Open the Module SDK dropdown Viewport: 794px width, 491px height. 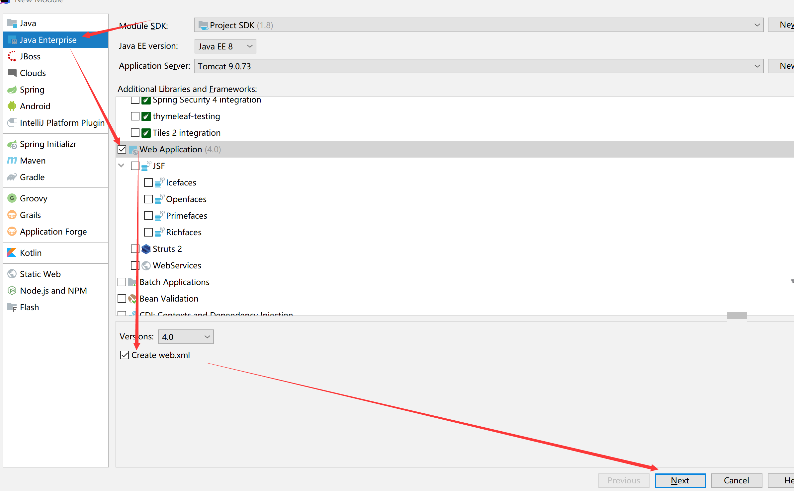[479, 25]
